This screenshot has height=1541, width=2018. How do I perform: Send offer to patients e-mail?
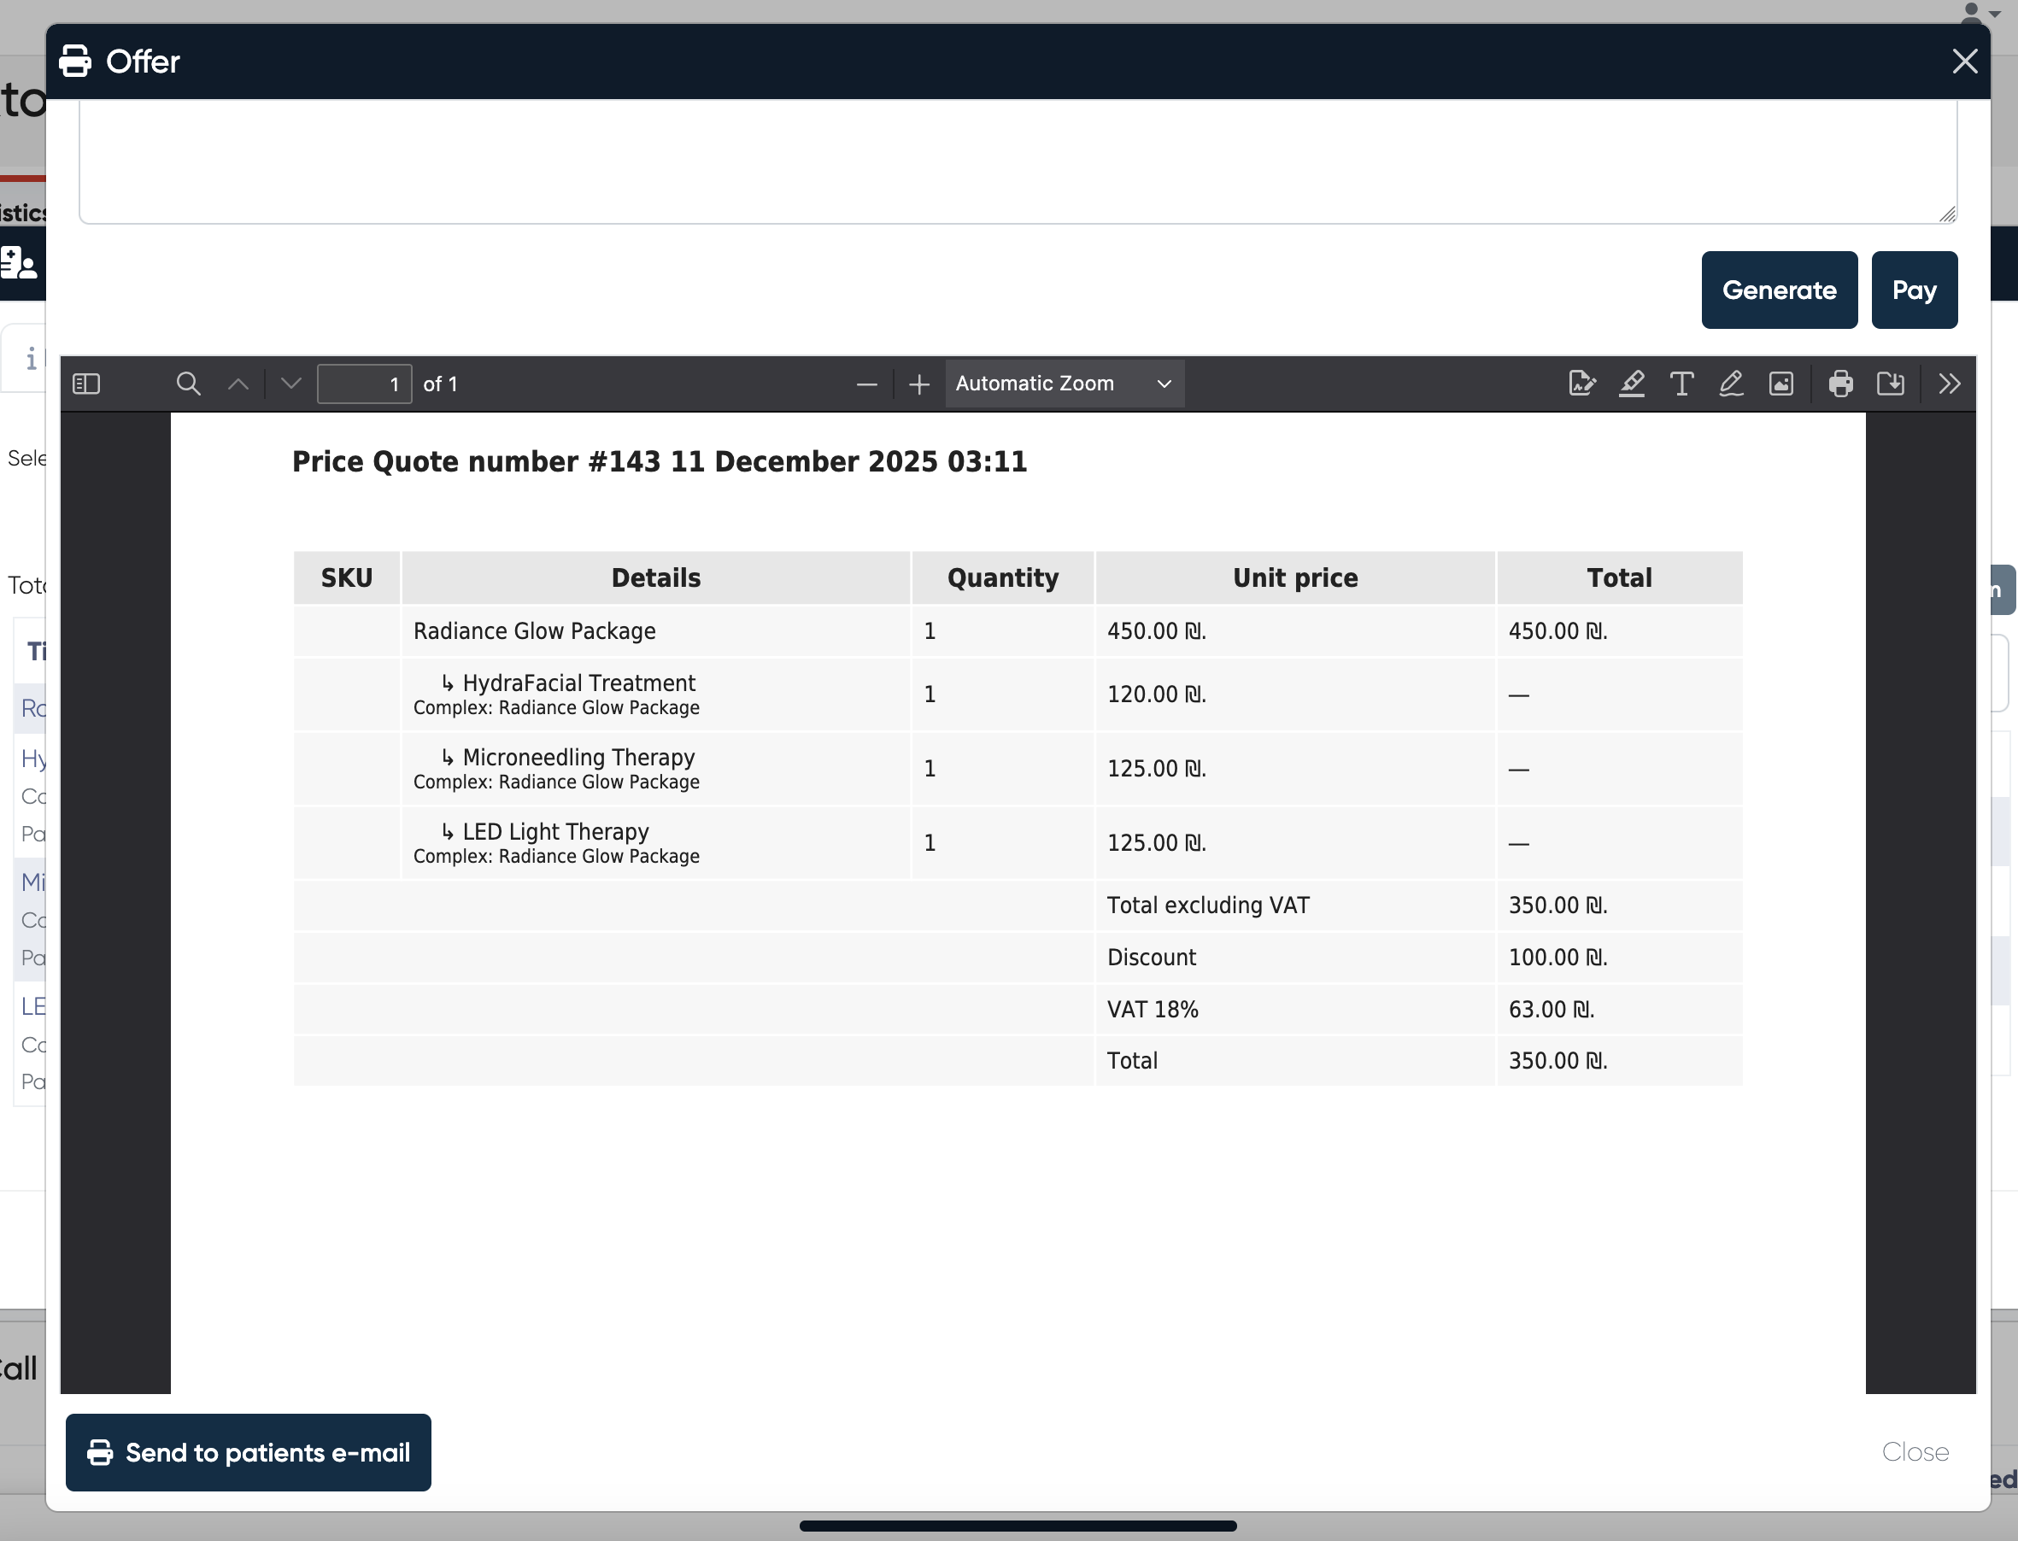tap(248, 1452)
